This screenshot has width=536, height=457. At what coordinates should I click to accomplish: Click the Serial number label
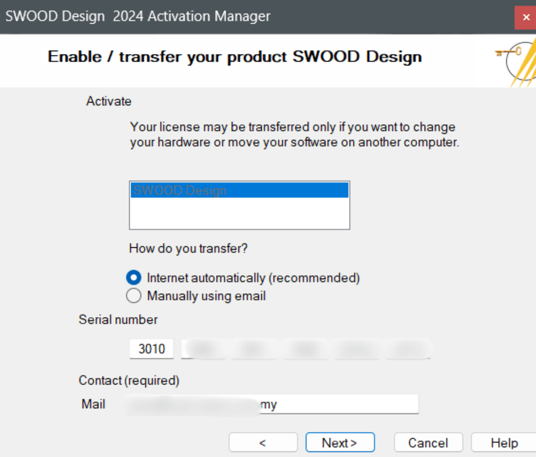118,319
